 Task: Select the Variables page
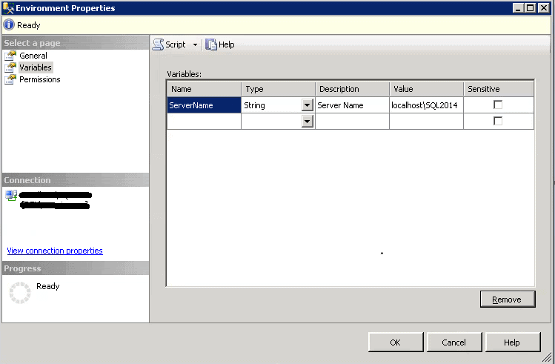pos(36,67)
